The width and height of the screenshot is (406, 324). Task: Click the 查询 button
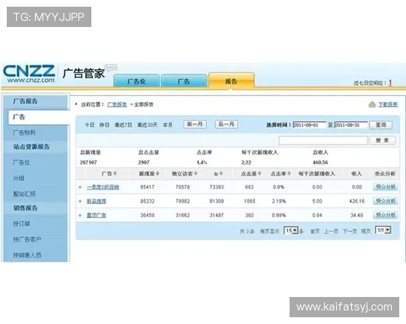pos(380,125)
